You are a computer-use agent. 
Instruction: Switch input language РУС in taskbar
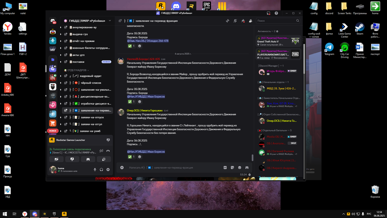[x=369, y=214]
